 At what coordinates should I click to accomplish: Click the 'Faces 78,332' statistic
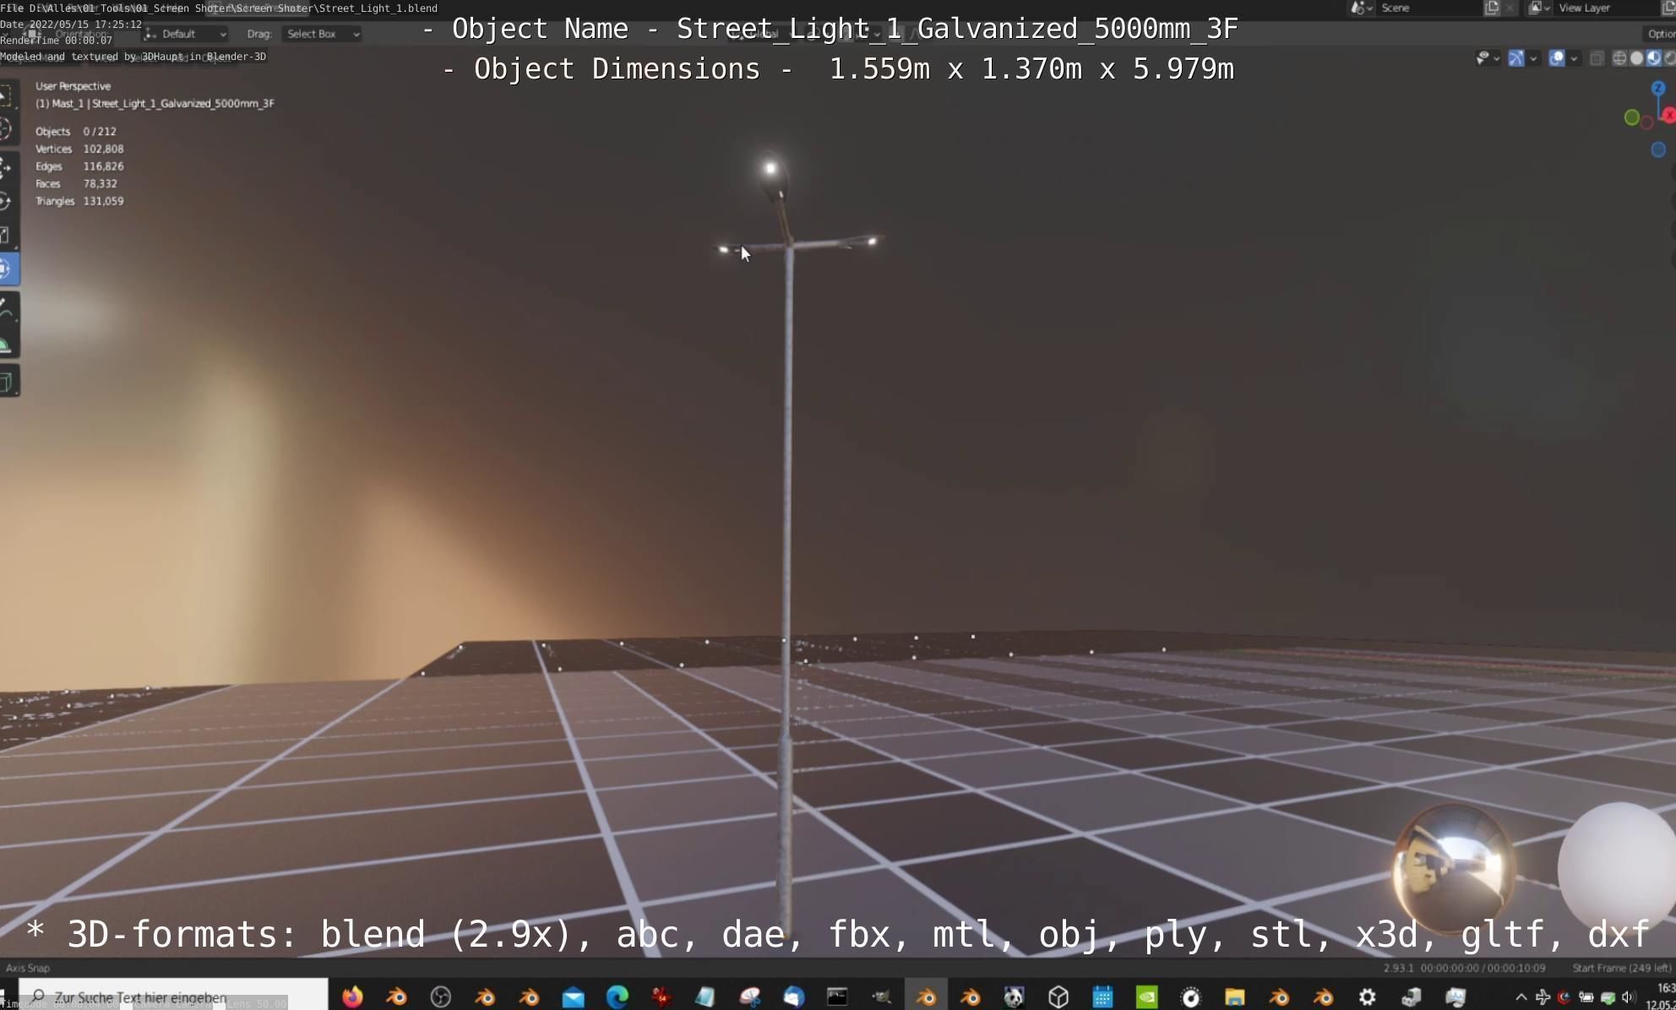(76, 183)
